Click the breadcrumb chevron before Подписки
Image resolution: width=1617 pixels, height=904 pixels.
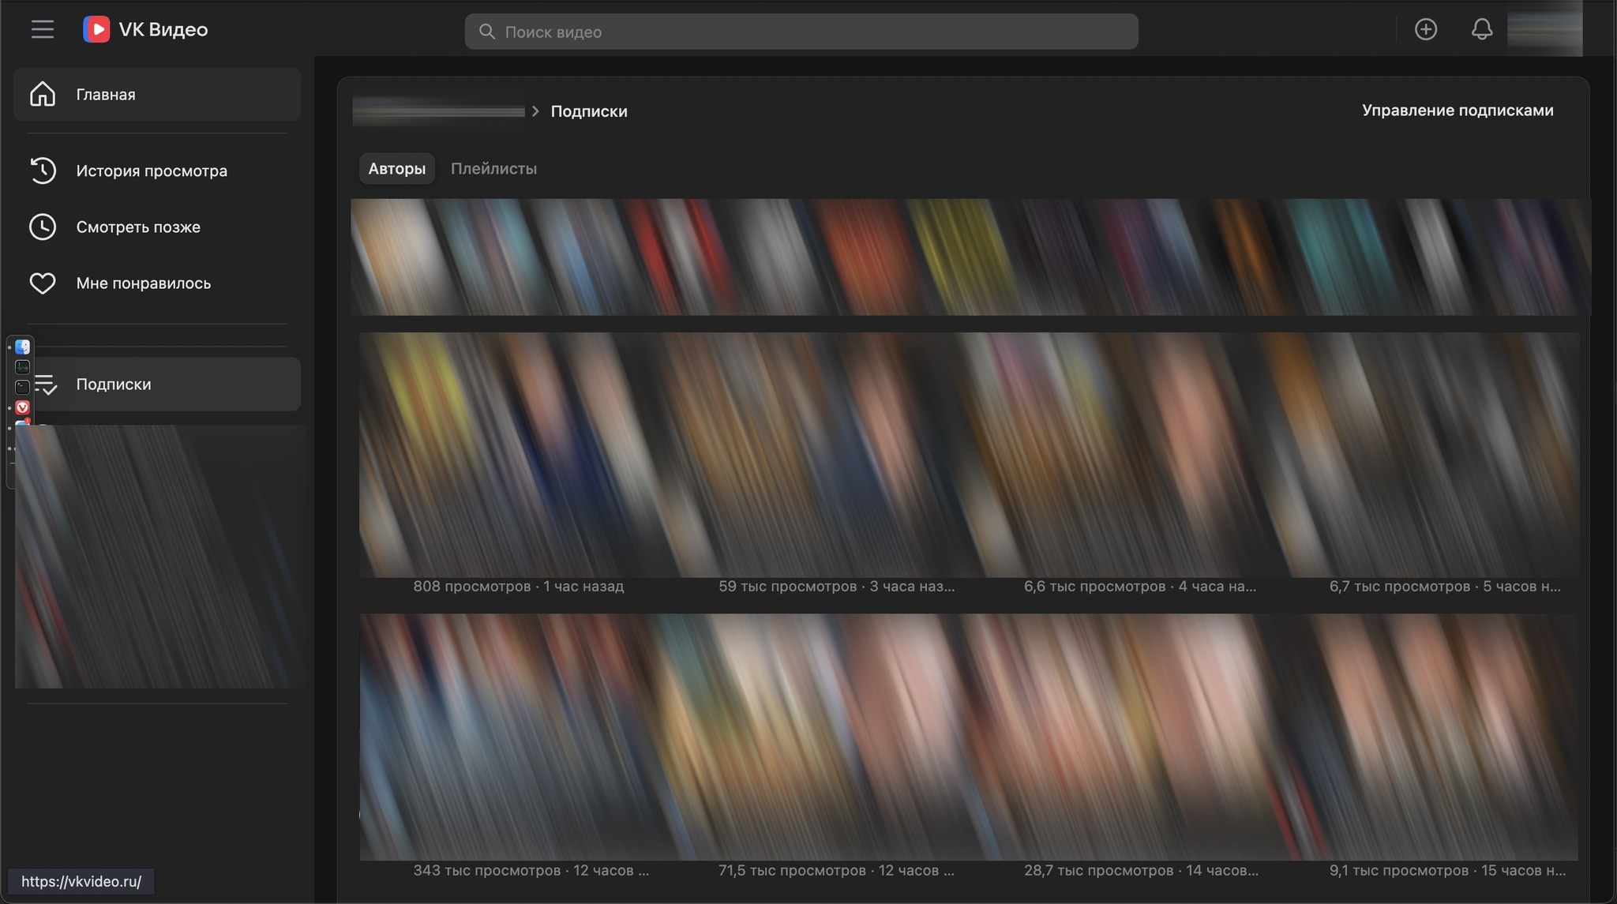click(x=535, y=111)
